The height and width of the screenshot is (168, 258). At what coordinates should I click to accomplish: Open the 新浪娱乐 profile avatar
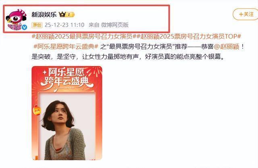pyautogui.click(x=16, y=20)
